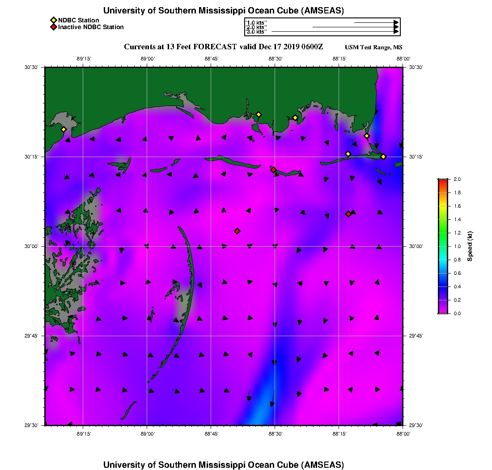
Task: Click the -89°00' longitude label on top axis
Action: (x=147, y=59)
